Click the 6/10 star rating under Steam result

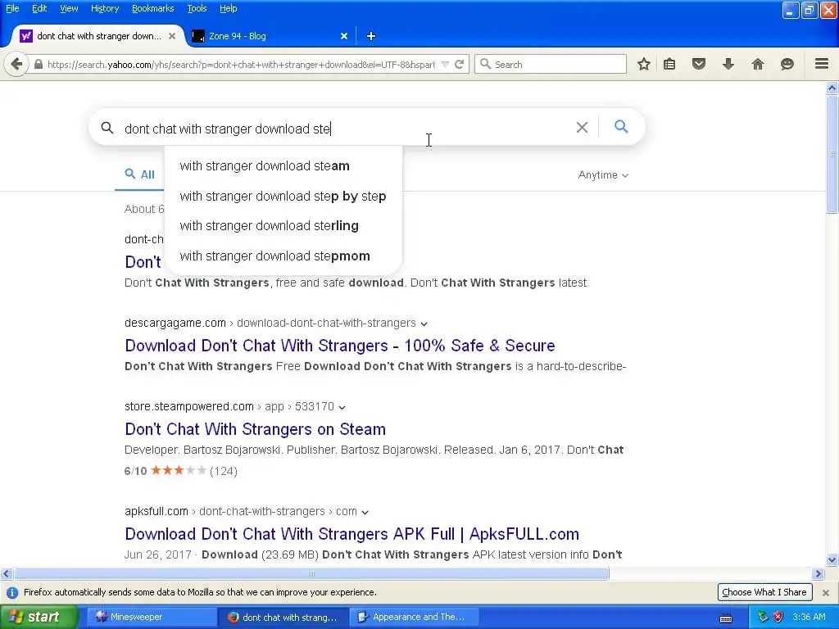(181, 471)
